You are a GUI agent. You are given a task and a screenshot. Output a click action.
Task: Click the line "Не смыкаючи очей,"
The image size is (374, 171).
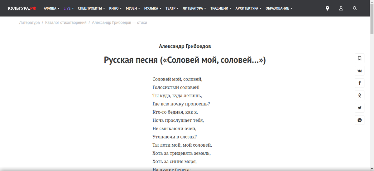175,128
